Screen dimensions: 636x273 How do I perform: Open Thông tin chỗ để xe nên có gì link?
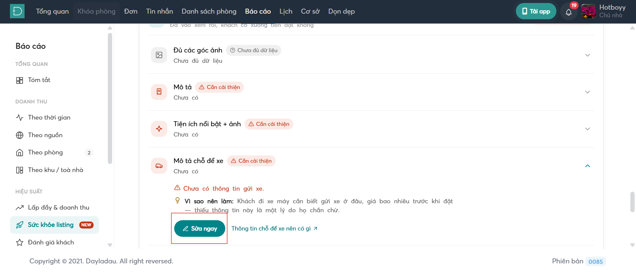coord(274,228)
